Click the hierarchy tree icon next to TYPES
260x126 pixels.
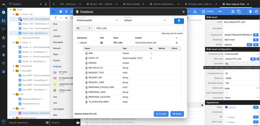pos(195,12)
